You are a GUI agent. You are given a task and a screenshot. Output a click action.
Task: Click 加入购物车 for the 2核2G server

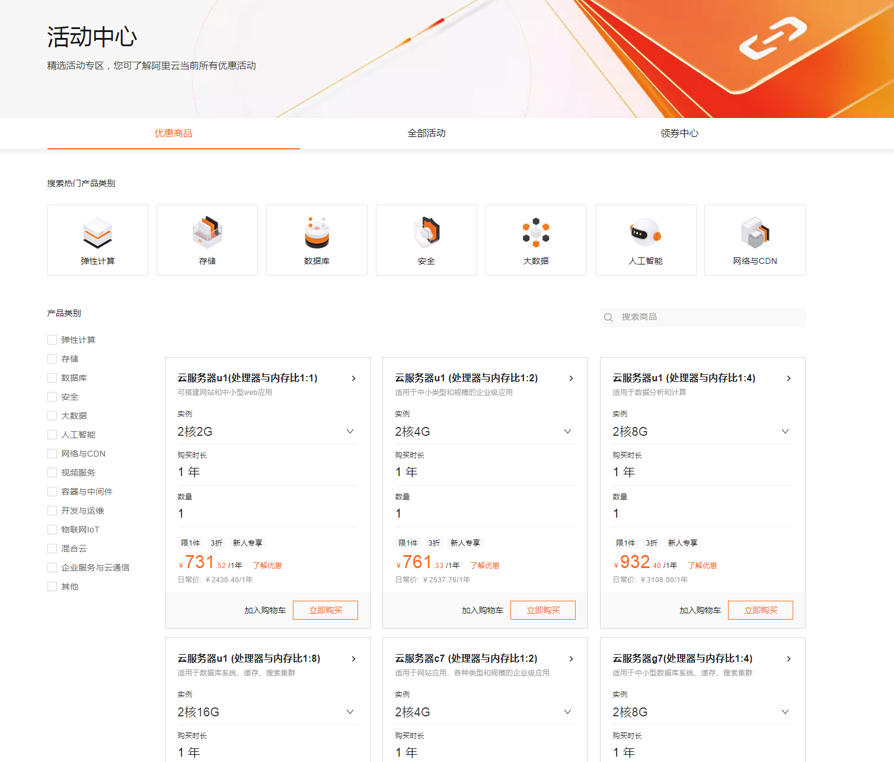265,610
